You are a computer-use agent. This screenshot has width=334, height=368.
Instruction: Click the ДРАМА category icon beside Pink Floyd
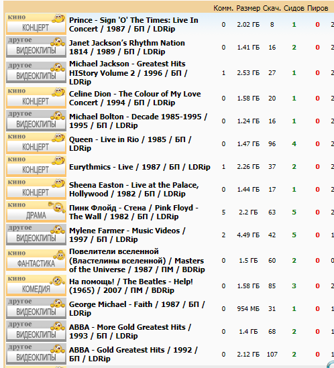(36, 212)
